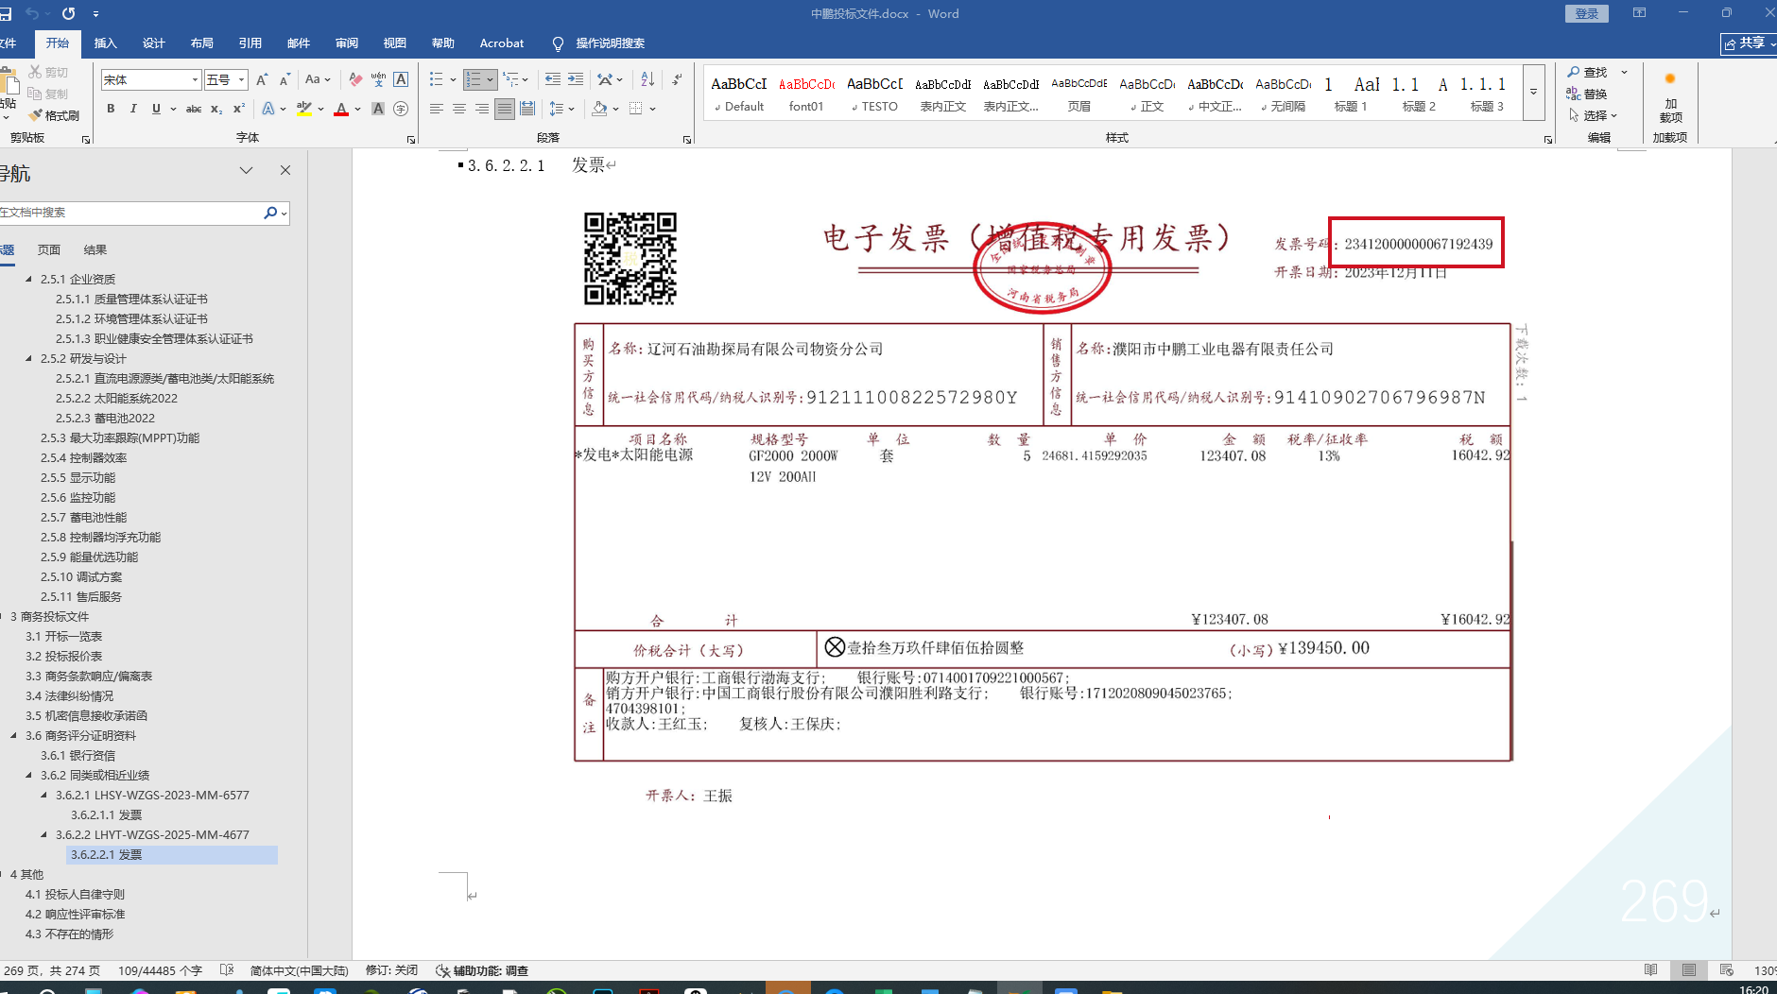Apply superscript formatting
1777x994 pixels.
click(x=239, y=109)
